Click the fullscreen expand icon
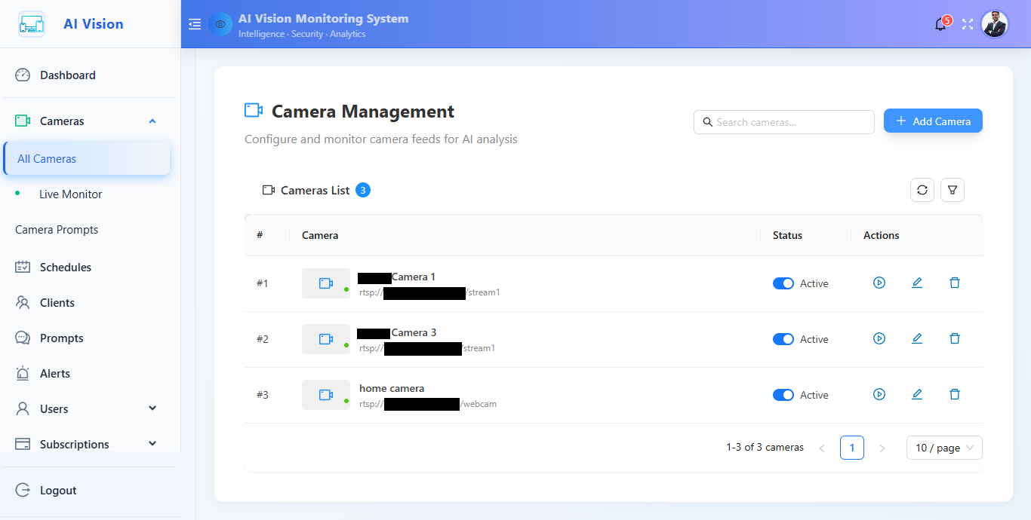1031x520 pixels. [x=968, y=24]
